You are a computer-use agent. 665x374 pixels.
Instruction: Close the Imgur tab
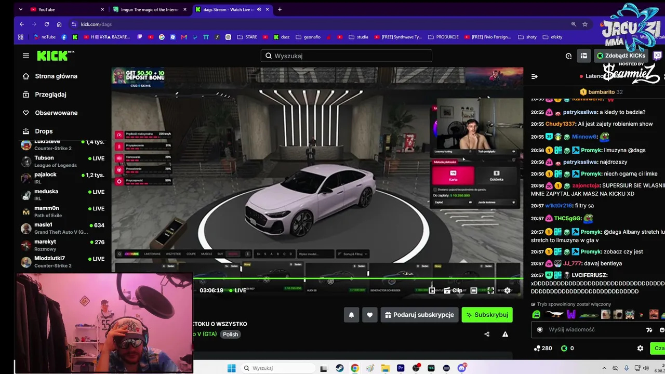click(x=185, y=9)
